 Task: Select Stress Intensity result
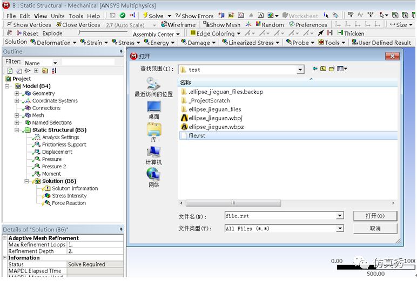pos(69,196)
